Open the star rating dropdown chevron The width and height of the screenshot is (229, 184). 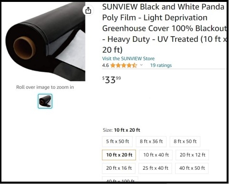pyautogui.click(x=141, y=65)
